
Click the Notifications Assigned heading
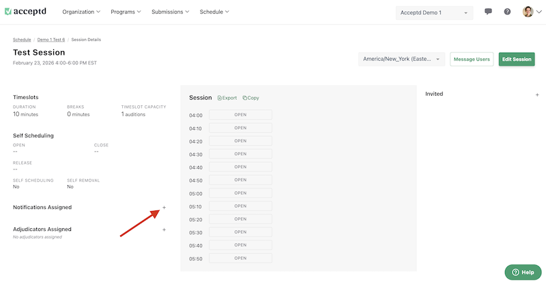pos(42,207)
